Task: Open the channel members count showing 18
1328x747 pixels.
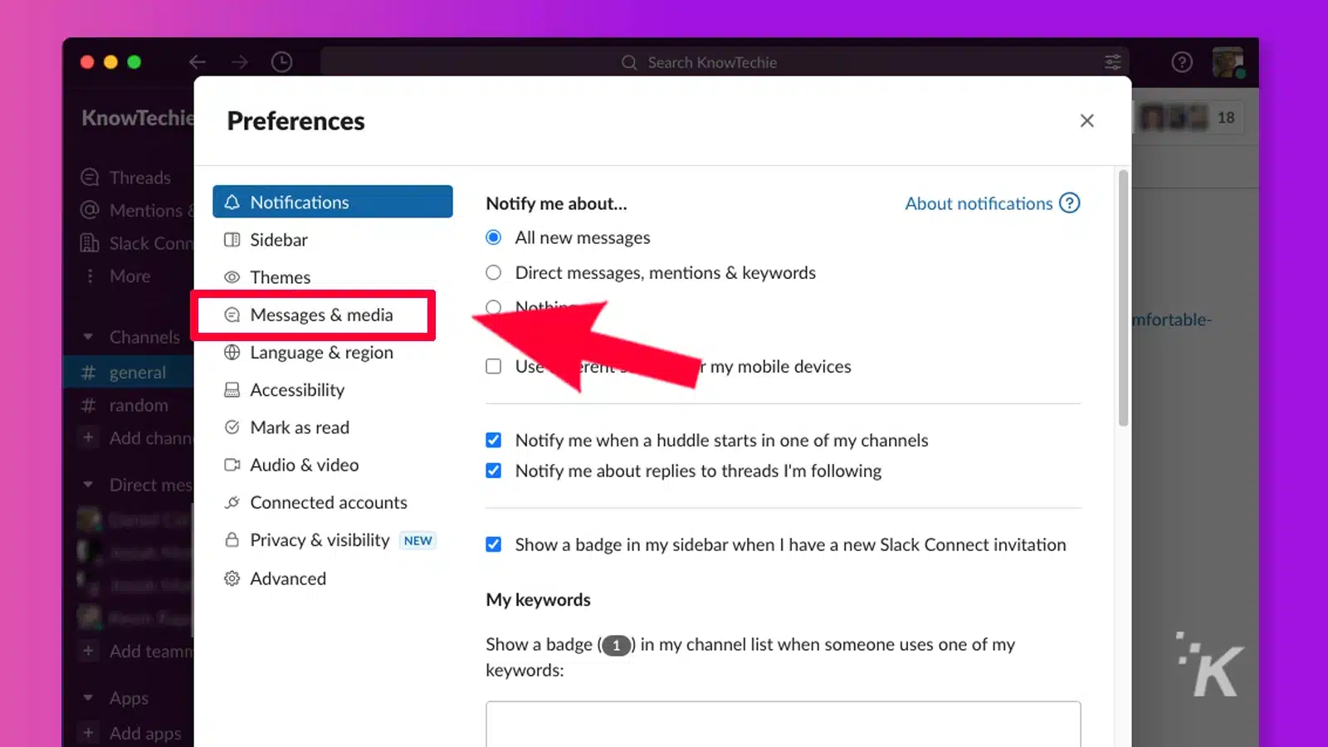Action: (x=1189, y=117)
